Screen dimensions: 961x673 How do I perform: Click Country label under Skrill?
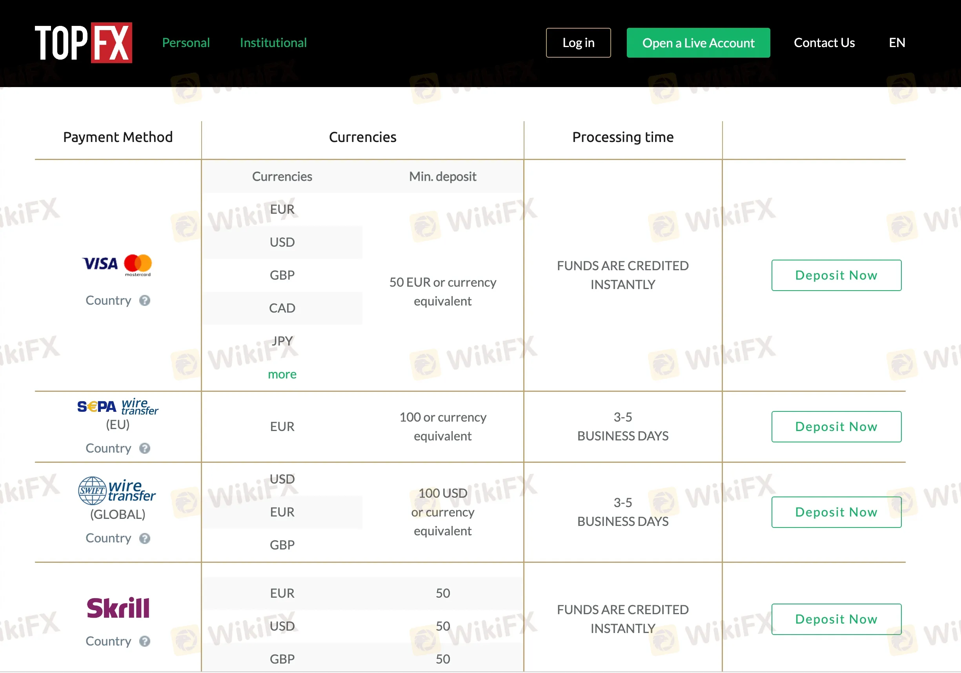click(108, 641)
